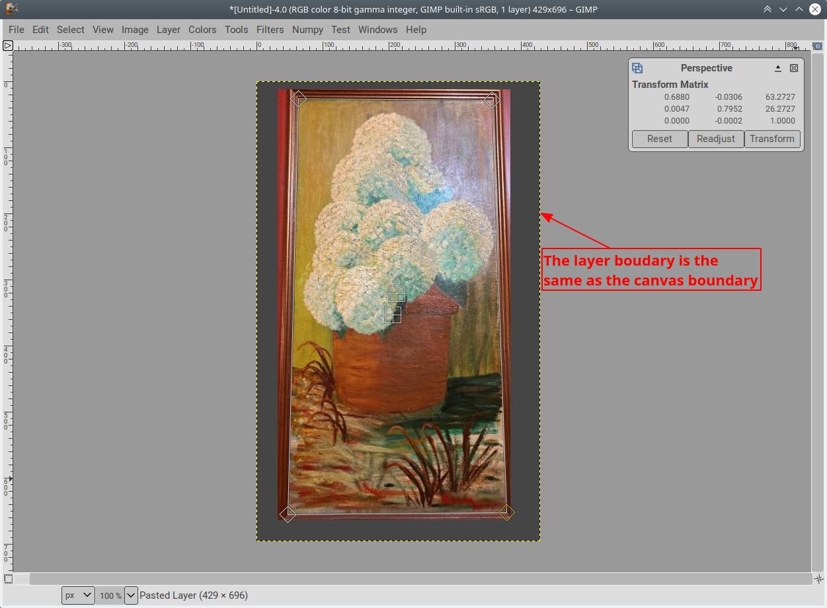Click matrix value 0.0047
The image size is (827, 608).
676,109
